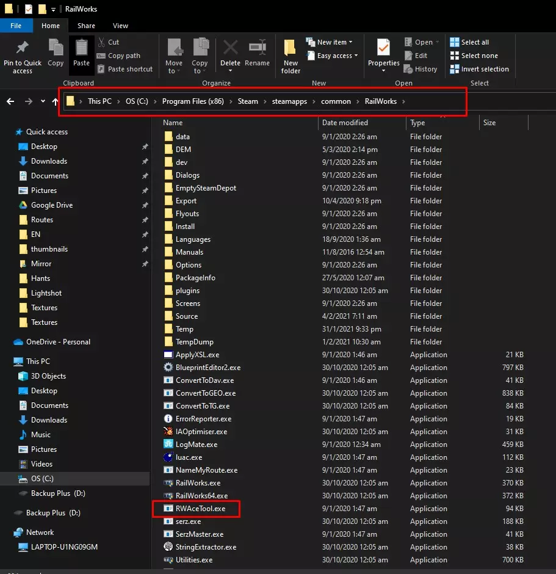Click the back navigation arrow
The height and width of the screenshot is (574, 556).
click(10, 101)
